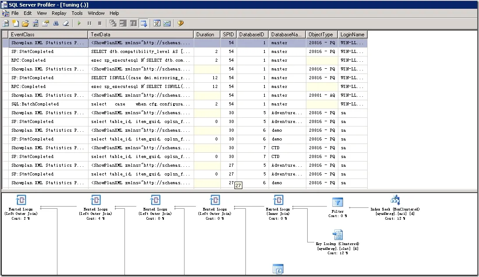The height and width of the screenshot is (277, 479).
Task: Select the highlighted first Showplan XML row
Action: tap(185, 43)
